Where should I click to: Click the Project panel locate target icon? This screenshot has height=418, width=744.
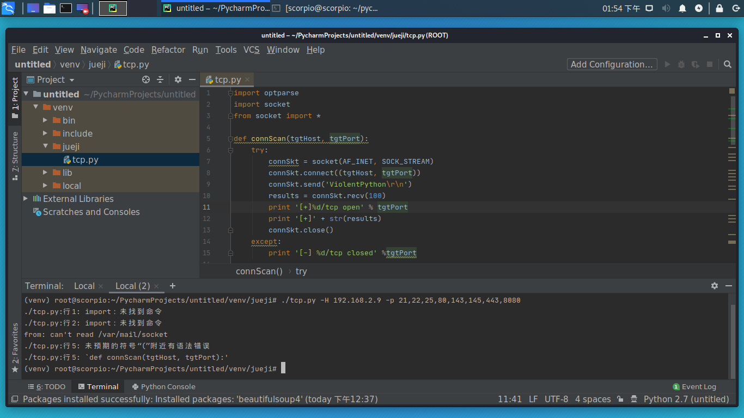click(146, 79)
